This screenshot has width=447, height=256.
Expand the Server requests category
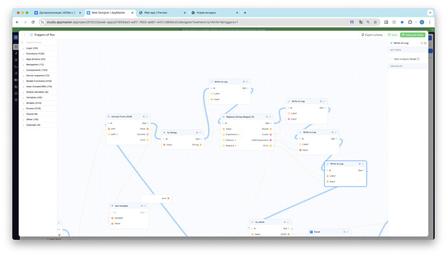(38, 76)
